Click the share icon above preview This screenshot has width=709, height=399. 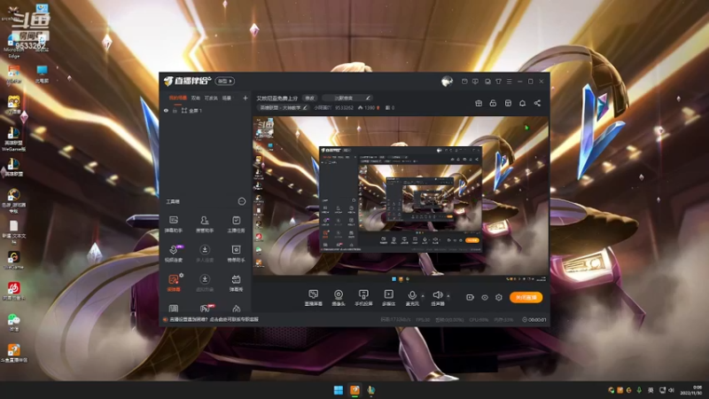click(537, 103)
